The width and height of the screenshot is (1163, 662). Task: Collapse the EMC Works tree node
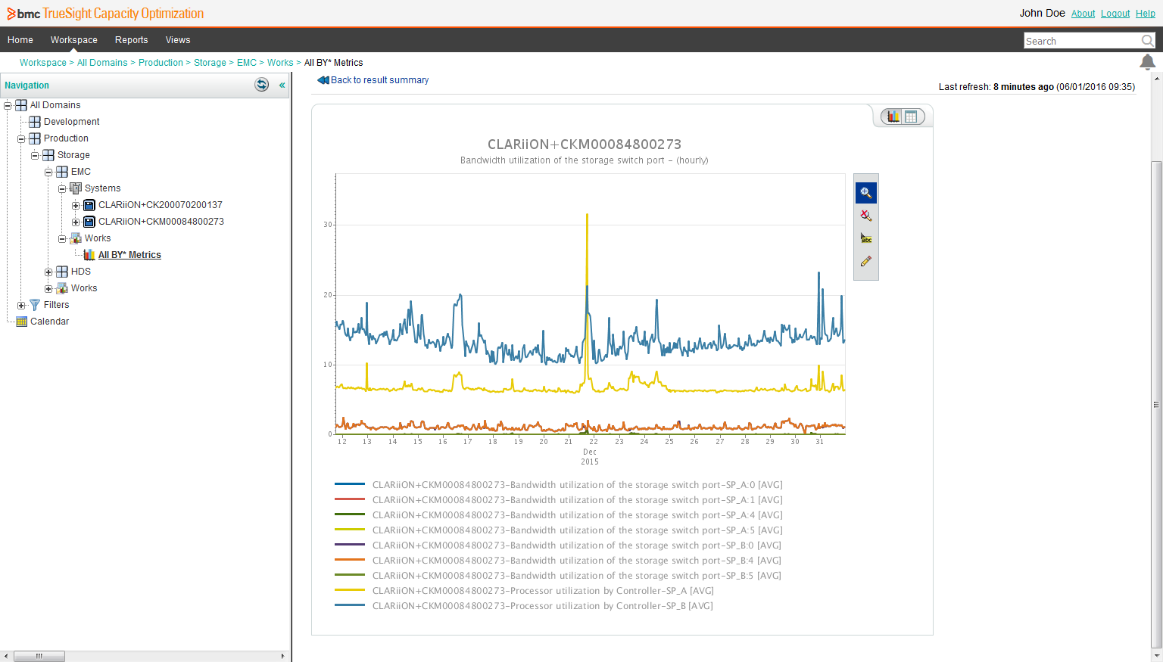point(62,238)
